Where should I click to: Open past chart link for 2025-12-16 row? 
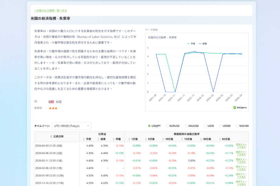click(x=241, y=183)
